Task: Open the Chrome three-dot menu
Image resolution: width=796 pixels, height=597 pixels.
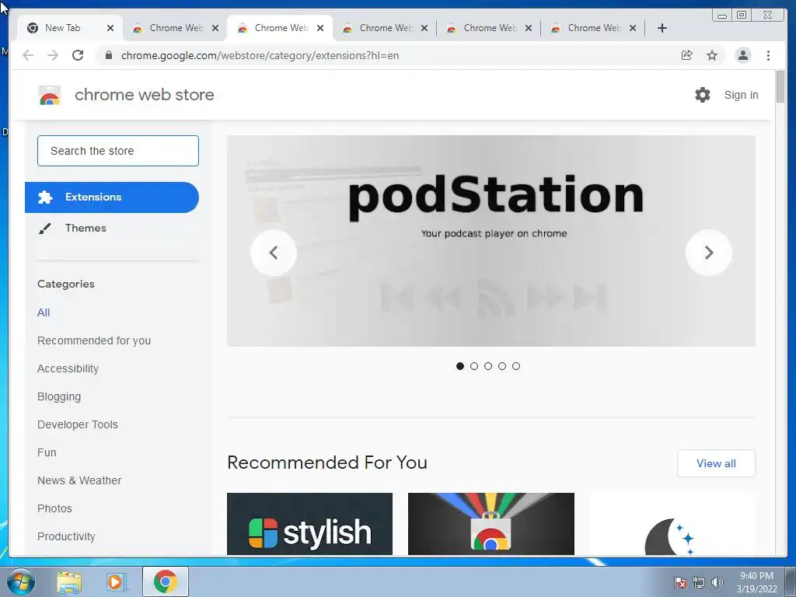Action: pos(768,55)
